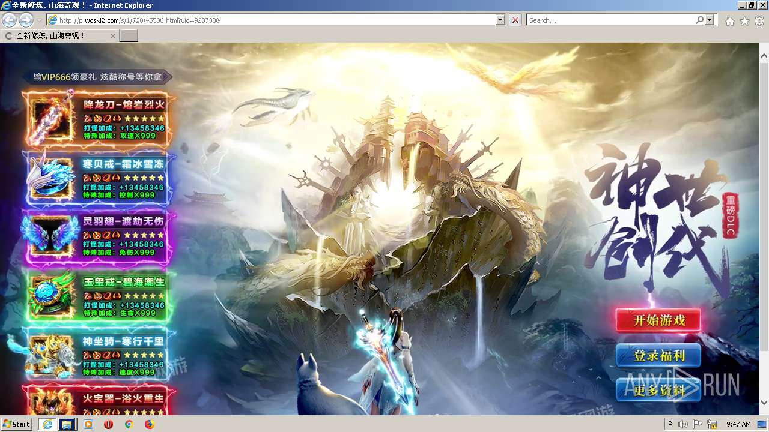
Task: Click the IE forward arrow button
Action: click(x=26, y=20)
